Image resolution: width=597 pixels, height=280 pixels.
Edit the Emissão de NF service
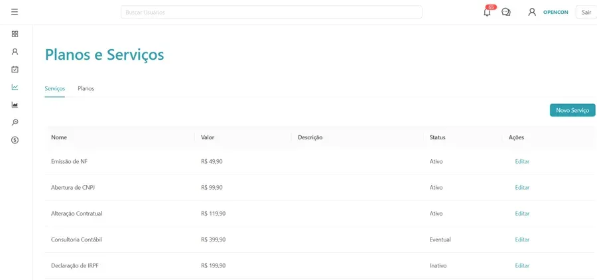click(522, 161)
